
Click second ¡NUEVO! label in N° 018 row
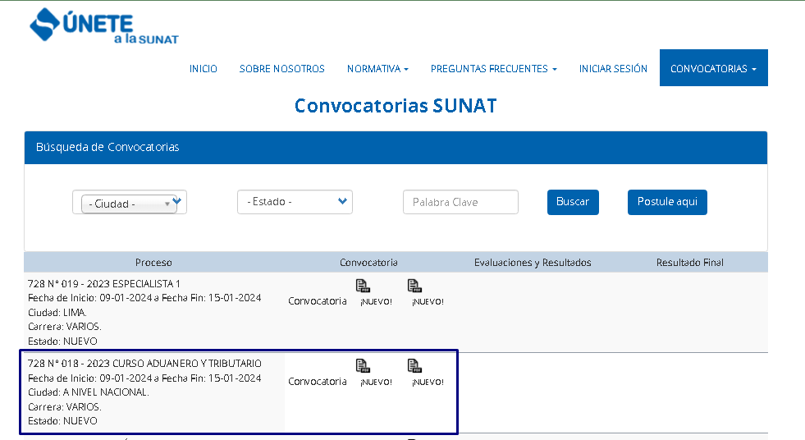tap(428, 382)
